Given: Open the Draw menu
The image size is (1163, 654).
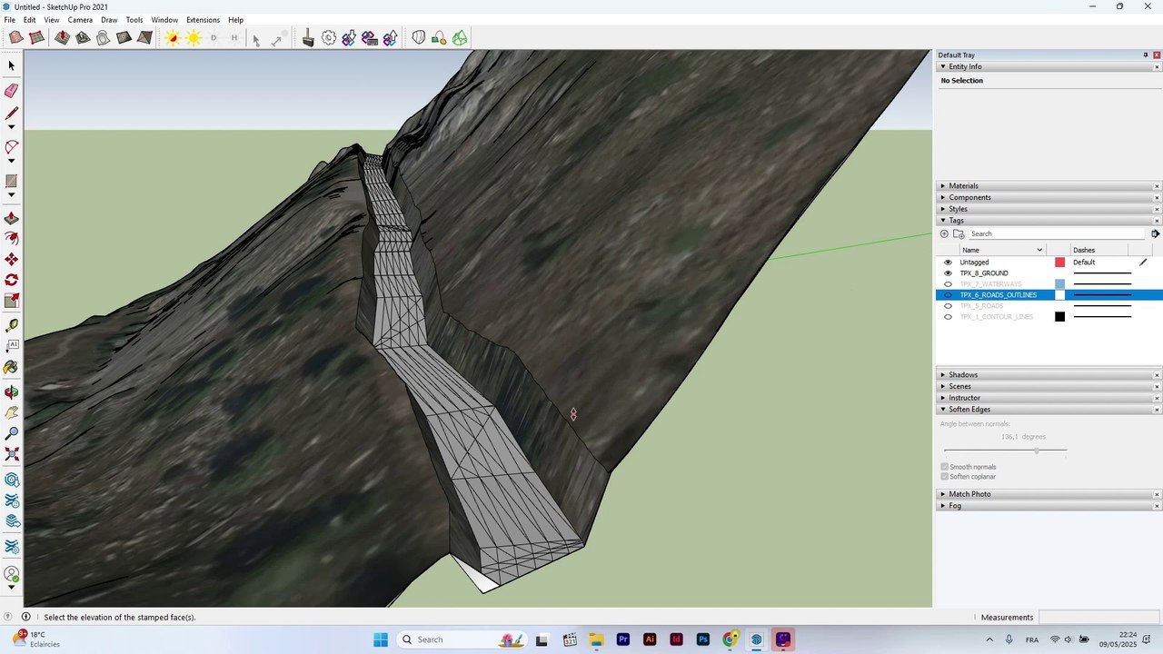Looking at the screenshot, I should pyautogui.click(x=109, y=20).
